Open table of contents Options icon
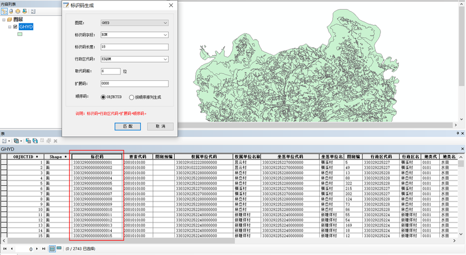 33,11
